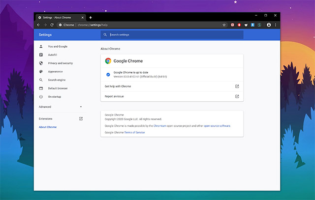Open On startup settings
Viewport: 315px width, 200px height.
point(55,96)
